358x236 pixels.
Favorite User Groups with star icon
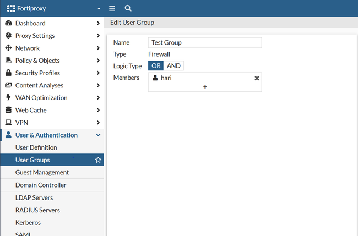click(98, 160)
